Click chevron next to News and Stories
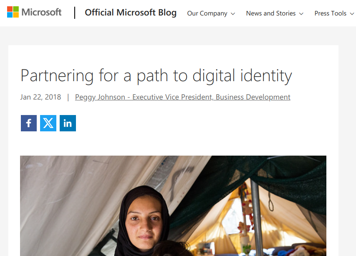The image size is (356, 256). pos(301,14)
